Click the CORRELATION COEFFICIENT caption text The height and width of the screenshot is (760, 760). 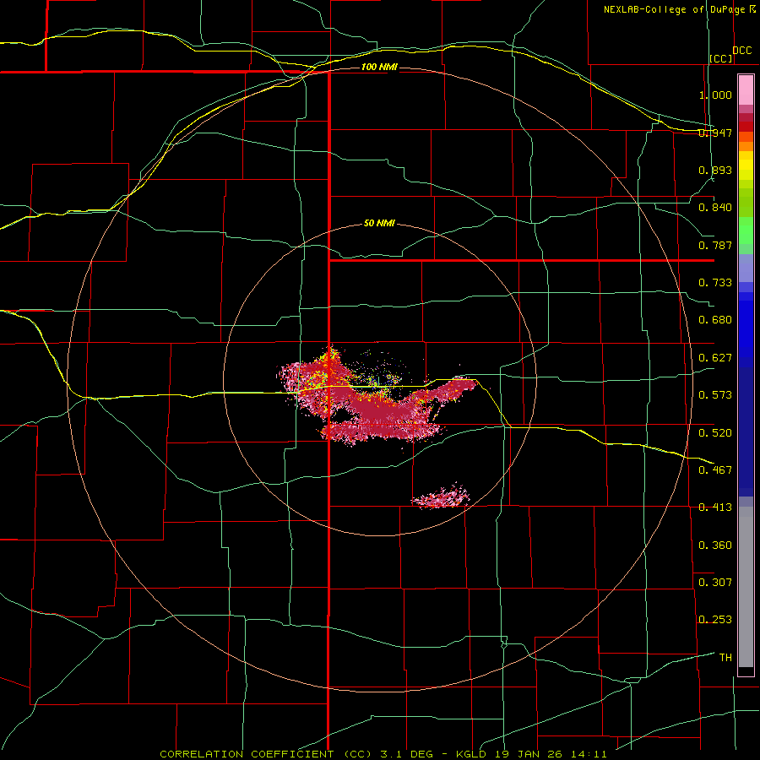[247, 754]
